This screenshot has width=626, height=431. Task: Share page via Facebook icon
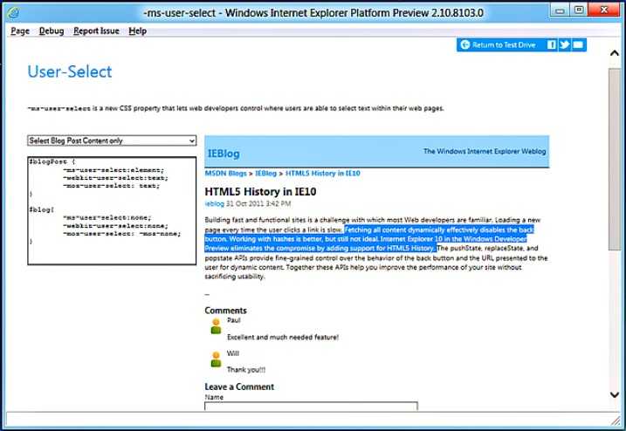[551, 44]
